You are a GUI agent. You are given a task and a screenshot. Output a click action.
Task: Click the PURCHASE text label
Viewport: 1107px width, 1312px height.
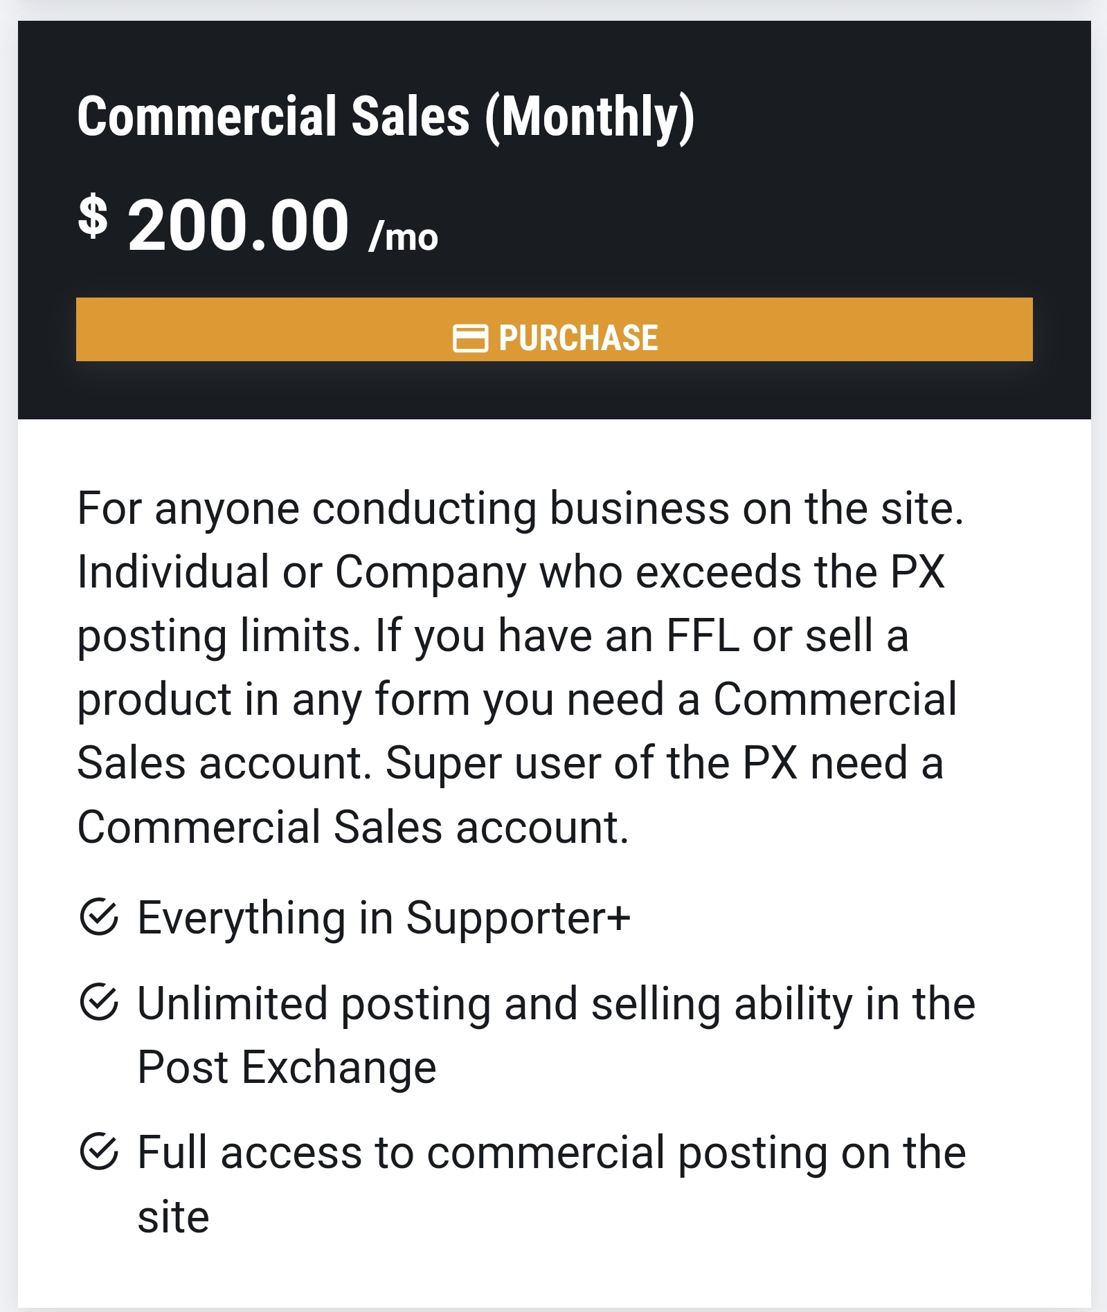pos(578,338)
